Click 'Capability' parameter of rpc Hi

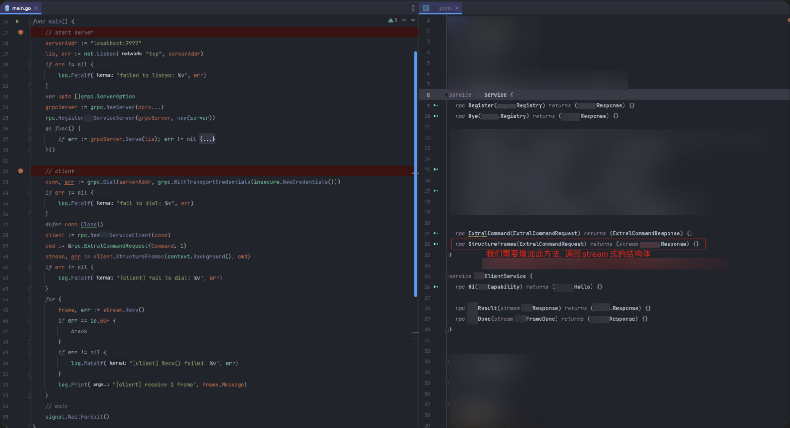coord(503,287)
